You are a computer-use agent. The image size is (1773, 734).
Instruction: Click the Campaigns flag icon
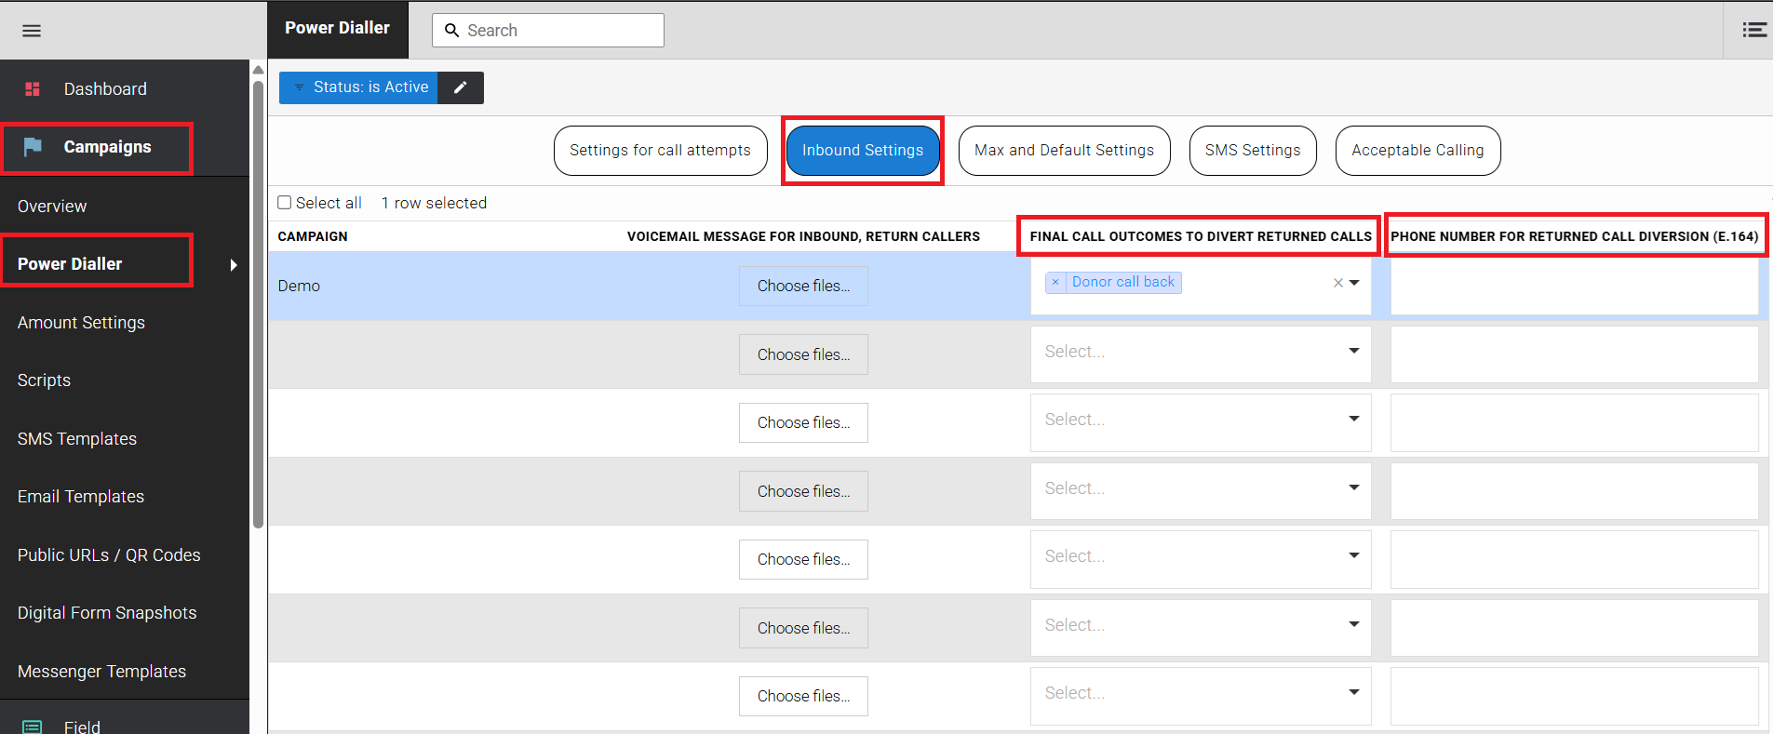pyautogui.click(x=33, y=147)
